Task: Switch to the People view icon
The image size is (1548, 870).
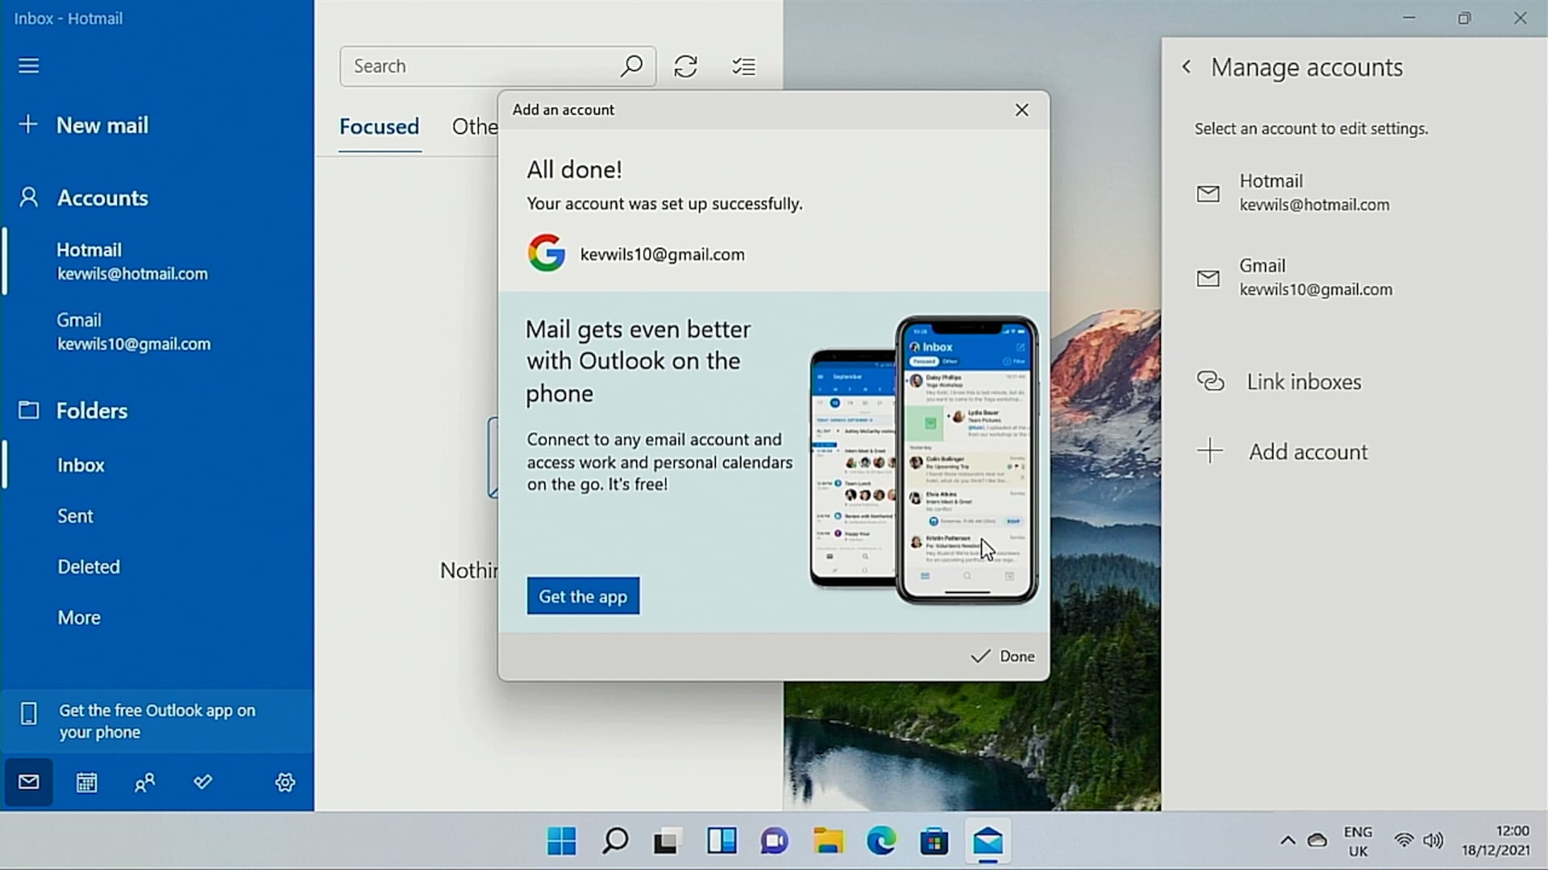Action: click(144, 782)
